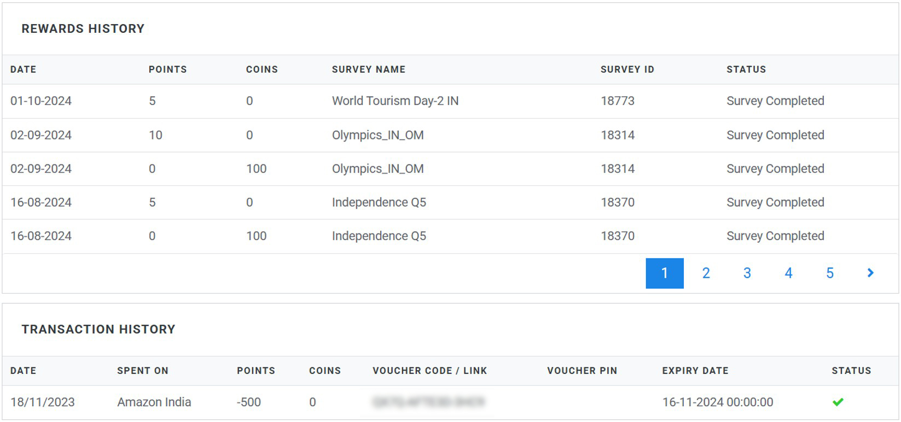The height and width of the screenshot is (422, 901).
Task: Click the Expiry Date column header
Action: [695, 371]
